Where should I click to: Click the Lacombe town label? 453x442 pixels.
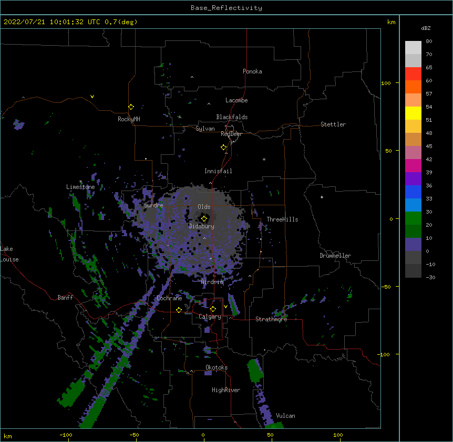click(236, 100)
